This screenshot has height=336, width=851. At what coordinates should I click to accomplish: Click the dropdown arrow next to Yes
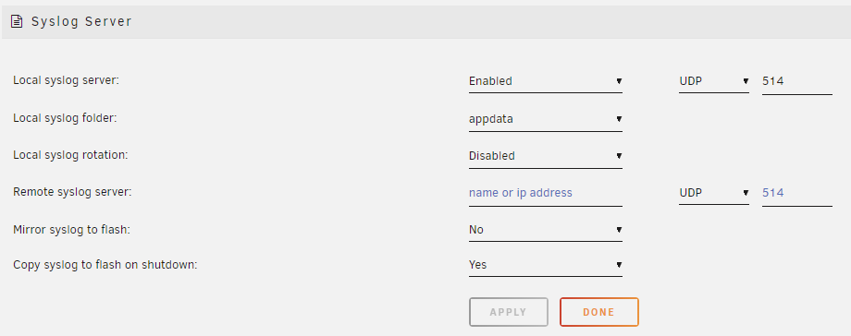click(619, 265)
